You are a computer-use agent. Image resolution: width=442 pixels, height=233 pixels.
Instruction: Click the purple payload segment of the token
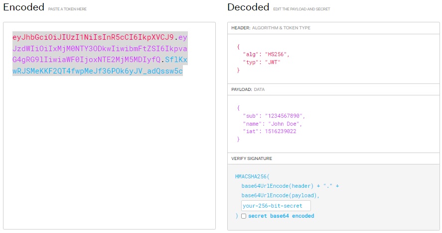coord(100,49)
